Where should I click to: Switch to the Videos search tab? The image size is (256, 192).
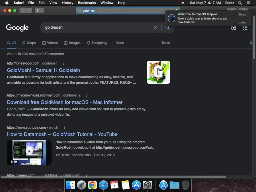(x=50, y=43)
